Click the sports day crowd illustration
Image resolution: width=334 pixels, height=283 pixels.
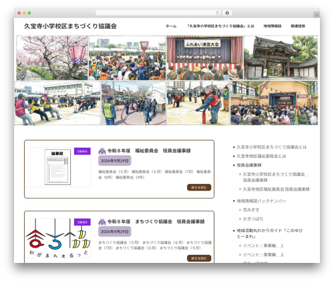(128, 58)
